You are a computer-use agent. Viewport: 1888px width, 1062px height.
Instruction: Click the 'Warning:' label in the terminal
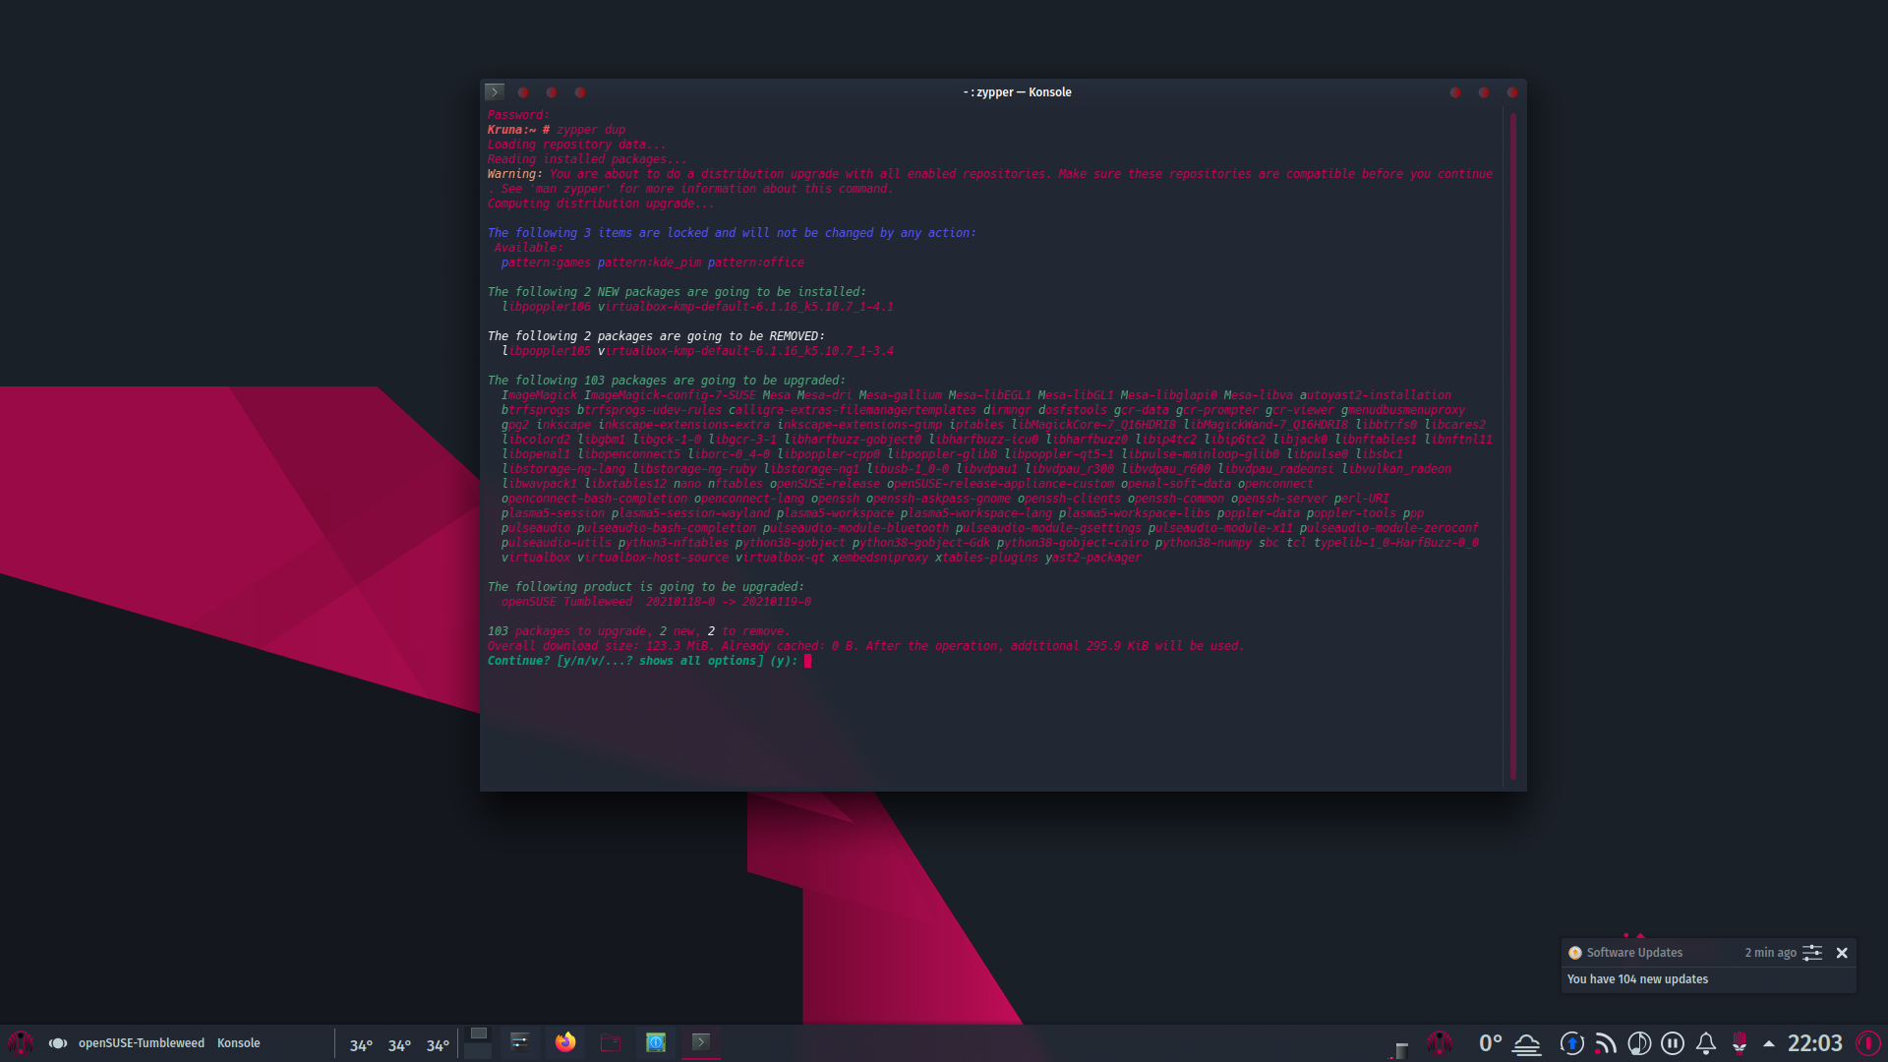(x=515, y=174)
